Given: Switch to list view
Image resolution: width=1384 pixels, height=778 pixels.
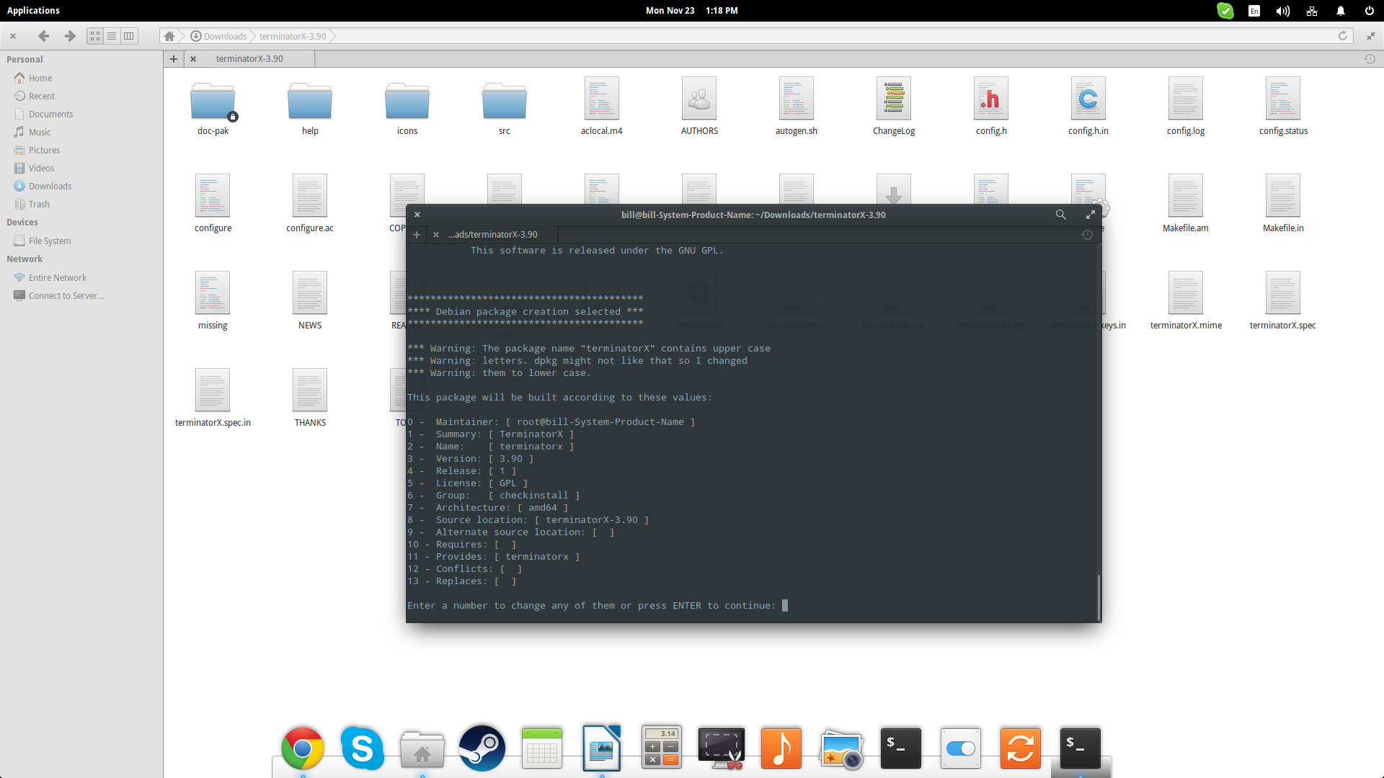Looking at the screenshot, I should [x=112, y=36].
